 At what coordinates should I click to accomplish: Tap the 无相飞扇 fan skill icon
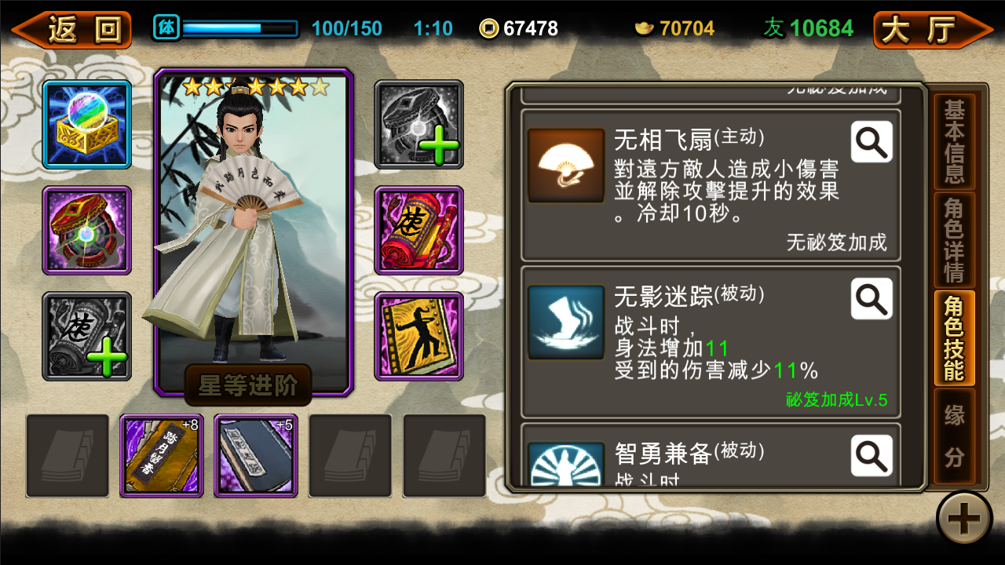(566, 166)
